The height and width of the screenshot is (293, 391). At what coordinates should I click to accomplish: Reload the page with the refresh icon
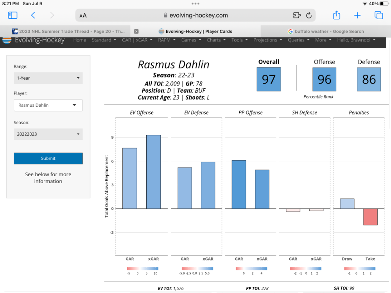(x=309, y=16)
